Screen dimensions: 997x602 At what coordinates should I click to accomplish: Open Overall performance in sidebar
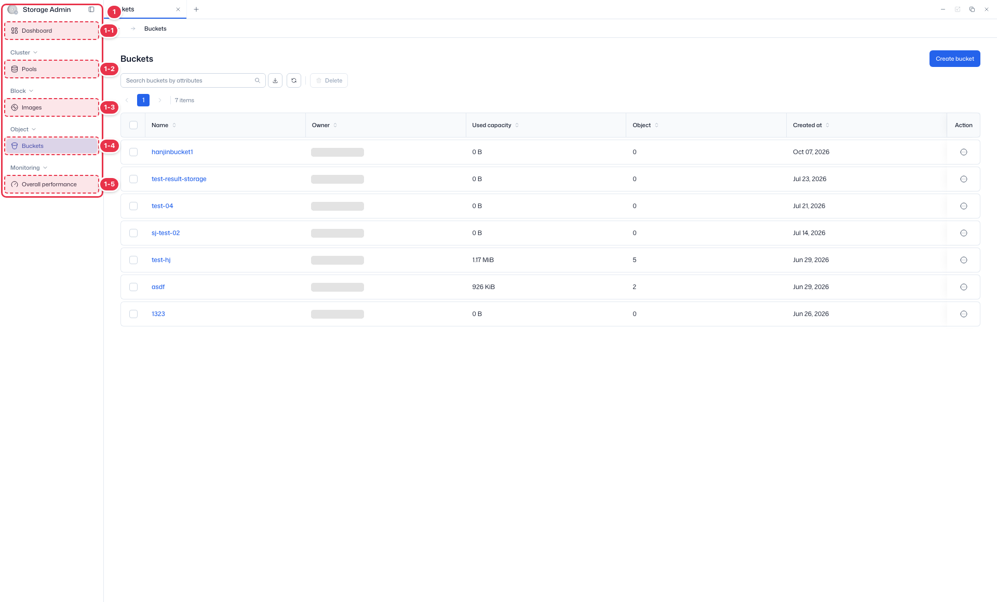click(52, 184)
